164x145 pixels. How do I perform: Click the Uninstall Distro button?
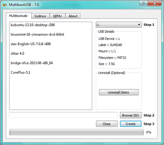pyautogui.click(x=119, y=92)
